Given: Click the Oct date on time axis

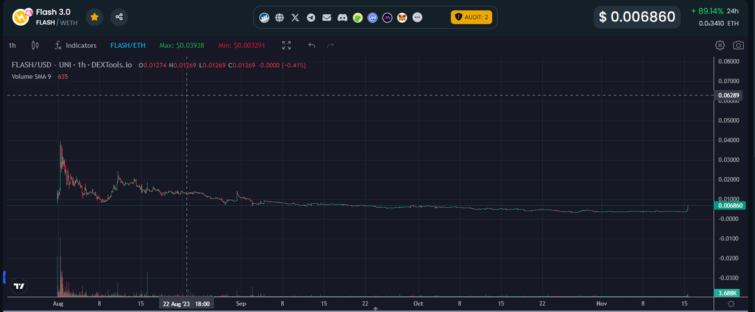Looking at the screenshot, I should tap(418, 303).
